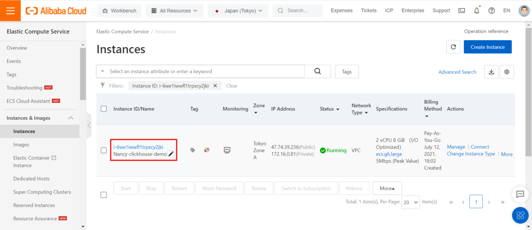Open Cloud Shell terminal icon

[462, 11]
